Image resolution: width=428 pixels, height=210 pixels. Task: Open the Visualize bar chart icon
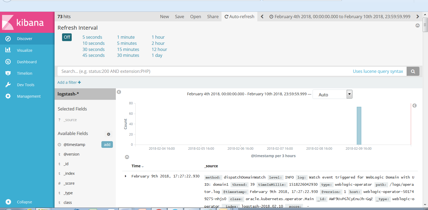(x=8, y=50)
